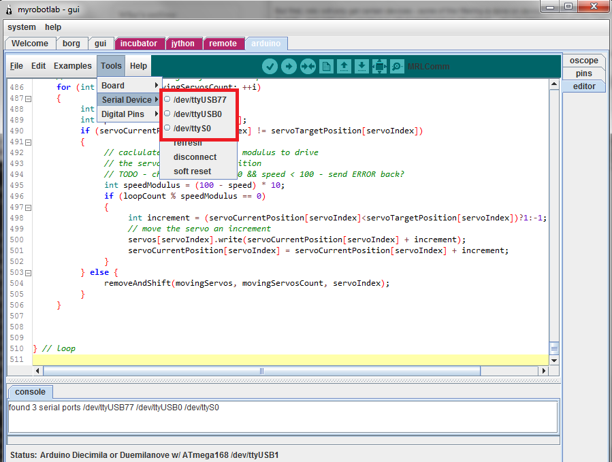Screen dimensions: 612x462
Task: Click the vertical scrollbar thumb
Action: pyautogui.click(x=554, y=348)
